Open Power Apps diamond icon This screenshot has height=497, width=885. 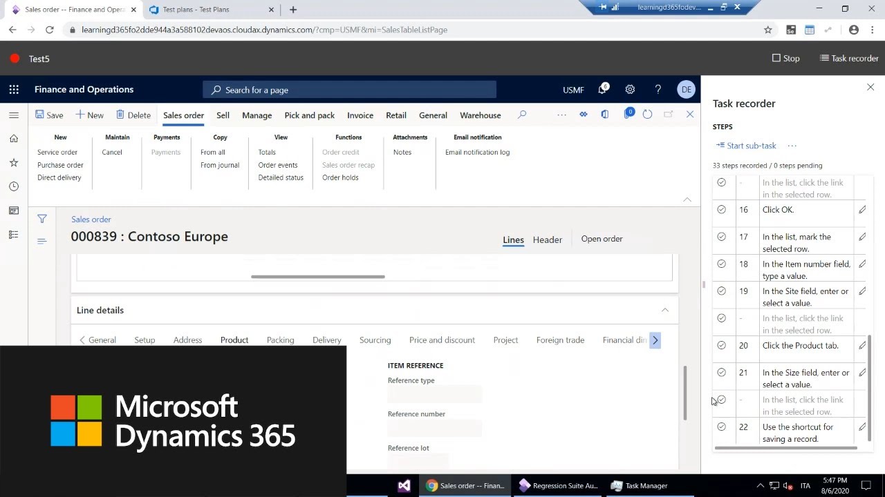coord(584,115)
